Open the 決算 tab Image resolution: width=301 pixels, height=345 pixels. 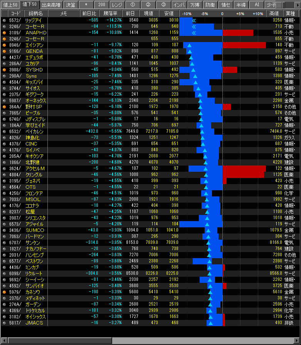[x=71, y=5]
